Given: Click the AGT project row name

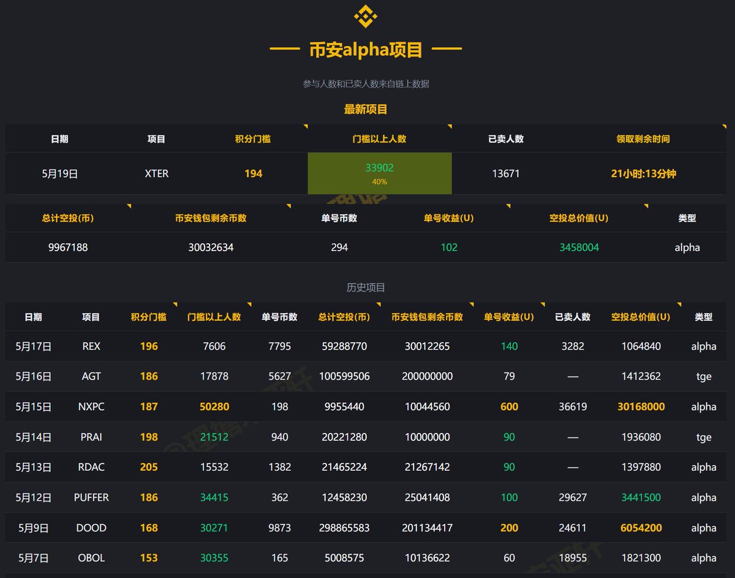Looking at the screenshot, I should pos(91,377).
